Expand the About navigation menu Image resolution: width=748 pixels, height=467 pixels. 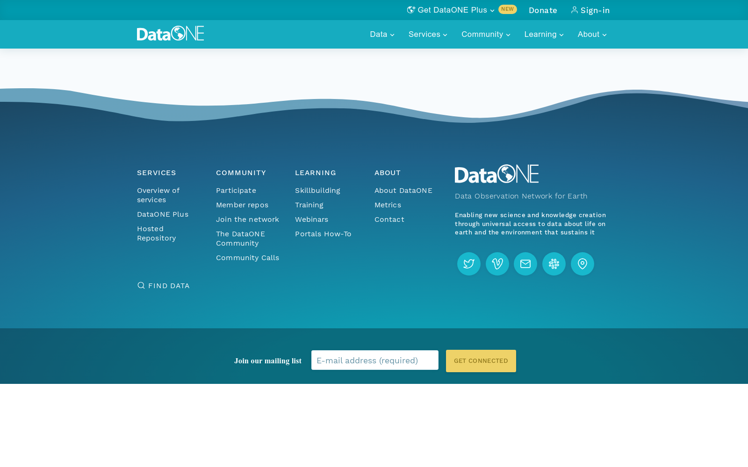(592, 34)
